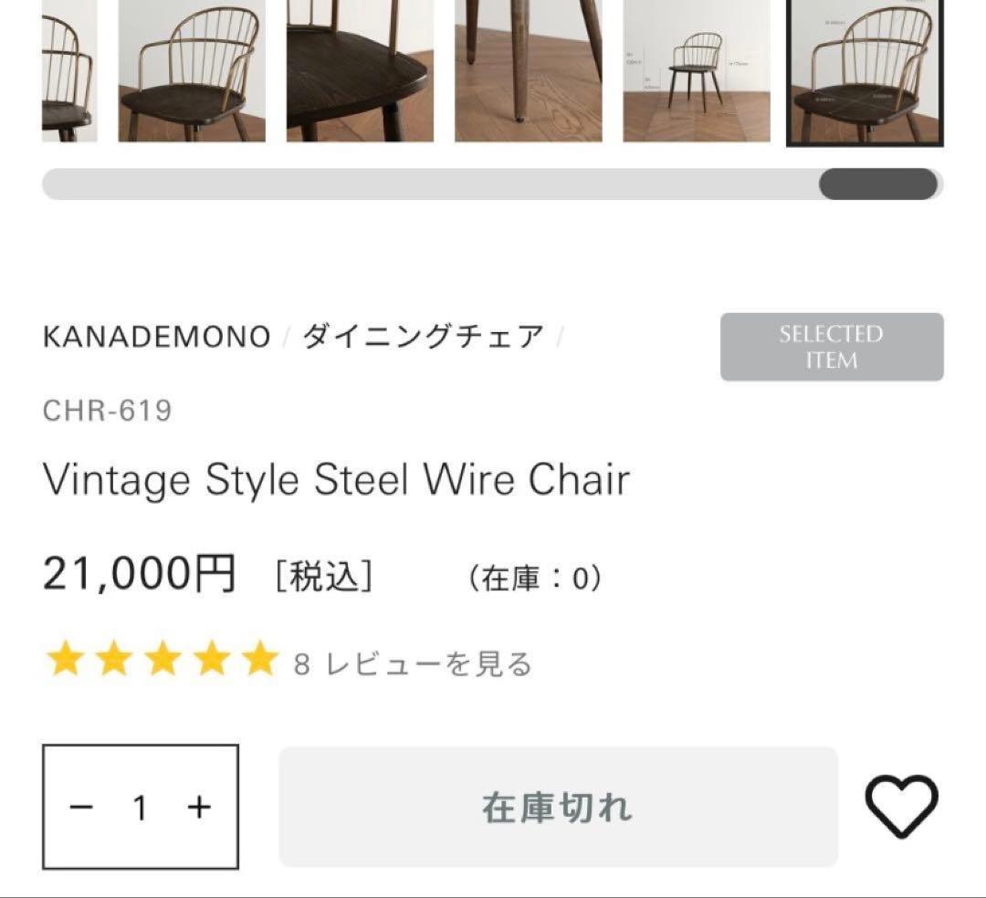The height and width of the screenshot is (898, 986).
Task: Click the 在庫切れ out-of-stock button
Action: [x=559, y=807]
